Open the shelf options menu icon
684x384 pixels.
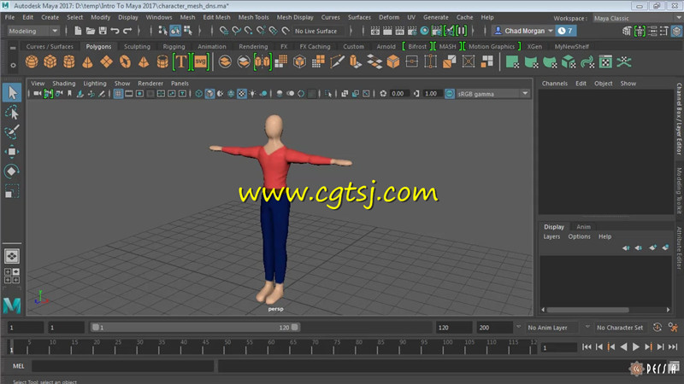[x=13, y=66]
